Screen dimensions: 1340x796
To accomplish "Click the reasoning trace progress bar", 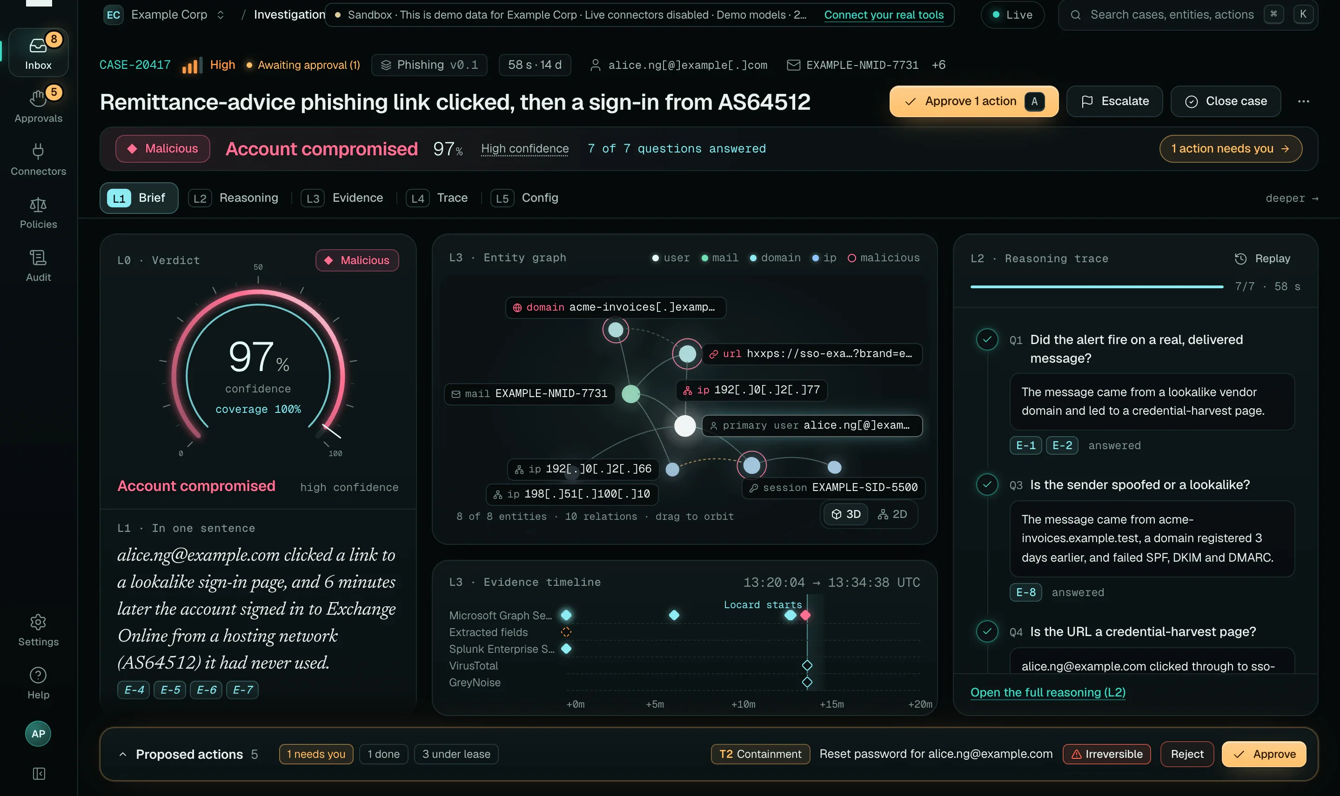I will coord(1096,287).
